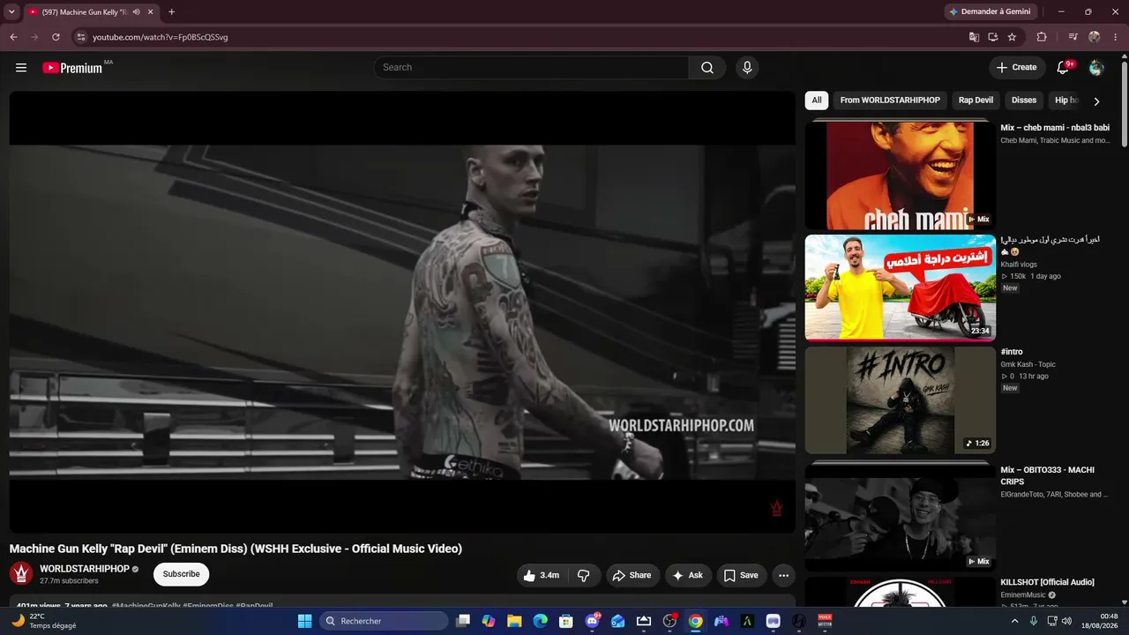The height and width of the screenshot is (635, 1129).
Task: Install app icon in address bar
Action: [x=993, y=37]
